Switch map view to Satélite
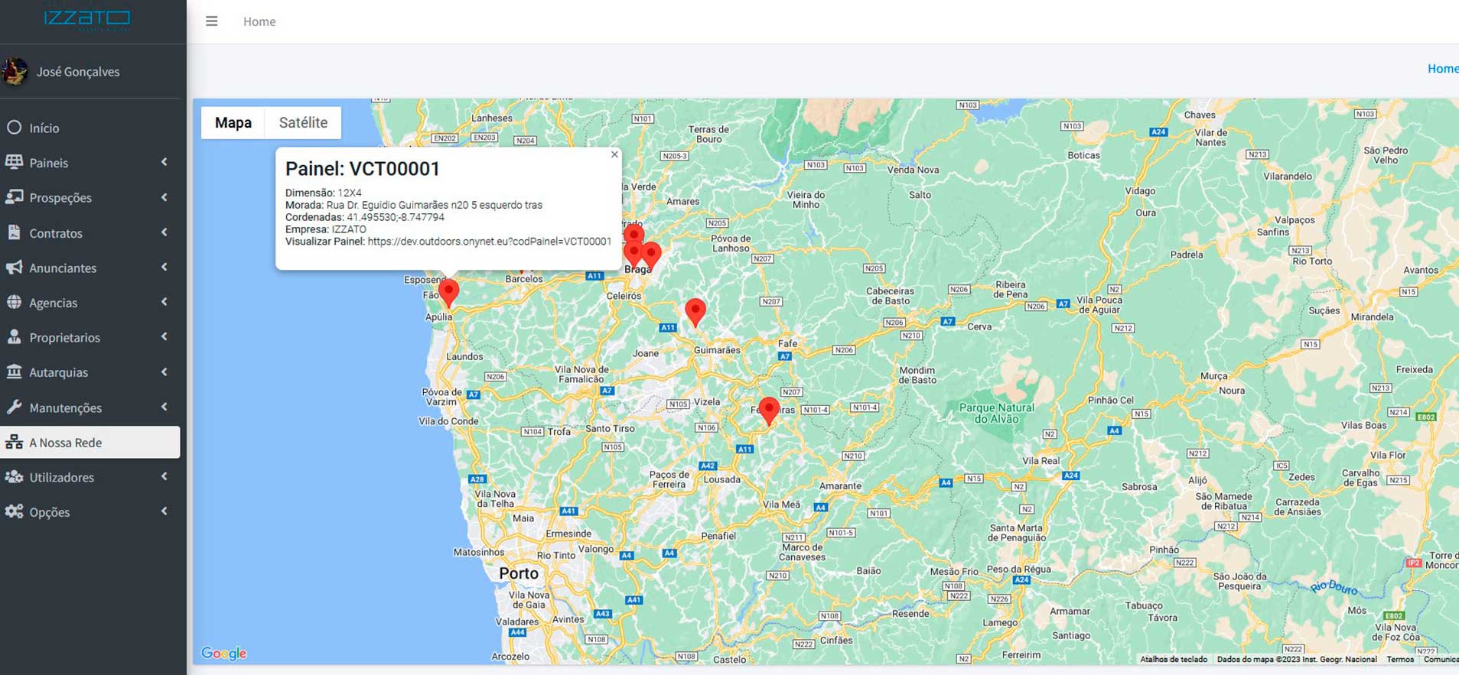The width and height of the screenshot is (1459, 675). coord(303,123)
